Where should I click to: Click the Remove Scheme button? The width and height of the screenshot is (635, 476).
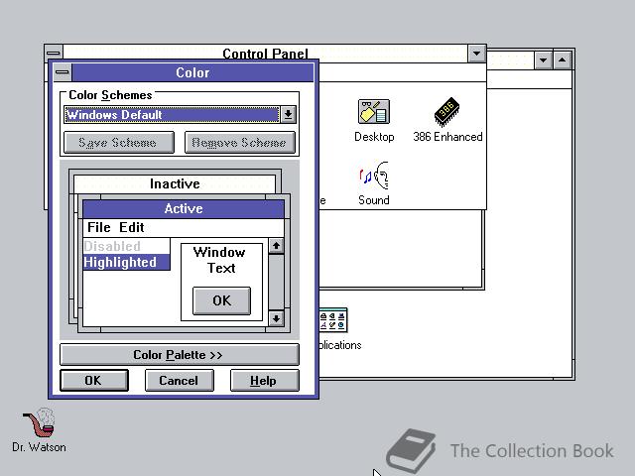pos(240,143)
